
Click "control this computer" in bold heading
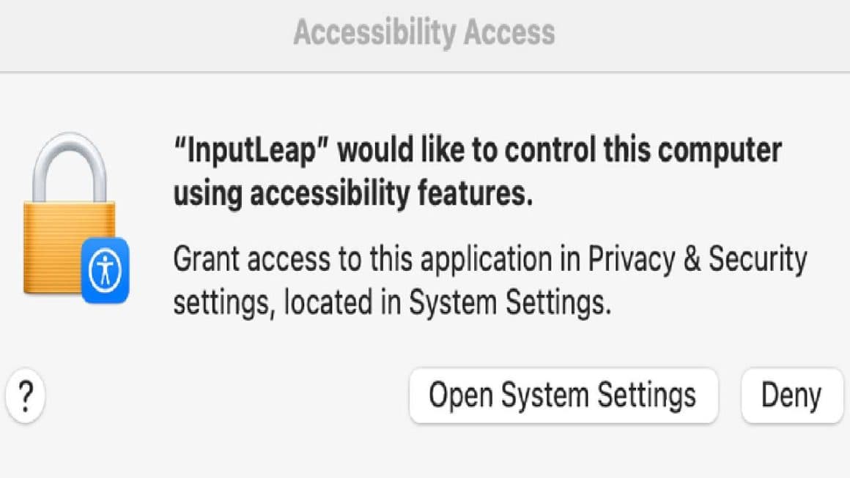(x=643, y=151)
